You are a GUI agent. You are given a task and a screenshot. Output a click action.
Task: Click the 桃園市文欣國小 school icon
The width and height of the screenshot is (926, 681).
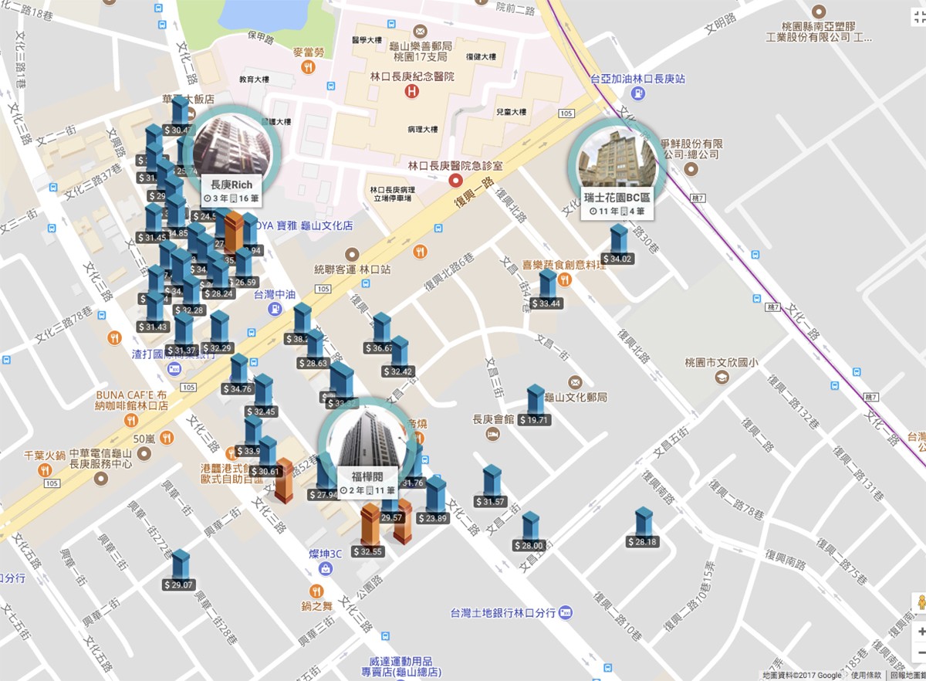721,377
